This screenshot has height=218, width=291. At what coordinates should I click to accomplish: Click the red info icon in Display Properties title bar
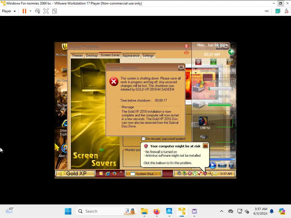click(x=186, y=46)
